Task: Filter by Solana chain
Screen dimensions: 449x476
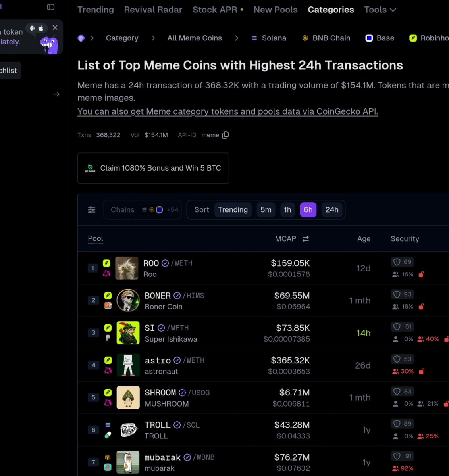Action: [269, 38]
